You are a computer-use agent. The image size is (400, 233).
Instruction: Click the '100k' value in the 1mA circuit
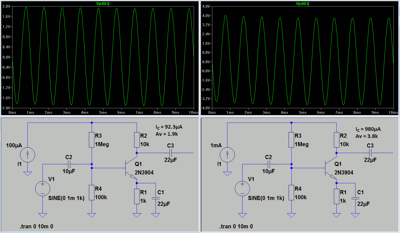click(301, 197)
